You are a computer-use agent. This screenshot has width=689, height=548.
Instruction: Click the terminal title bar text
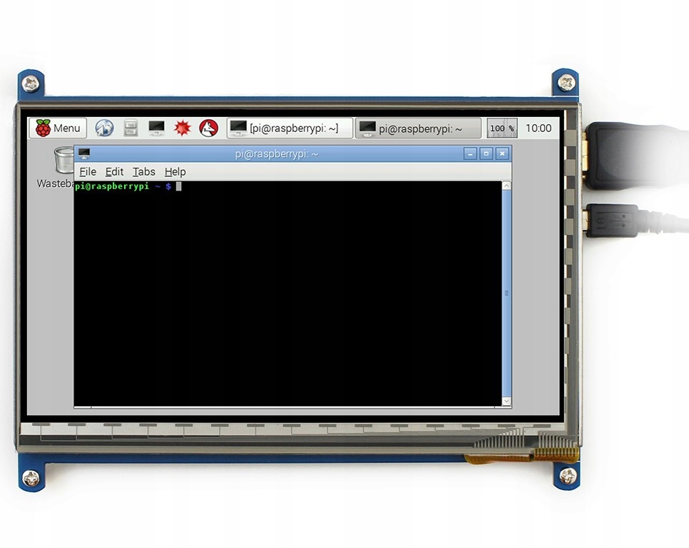tap(277, 154)
